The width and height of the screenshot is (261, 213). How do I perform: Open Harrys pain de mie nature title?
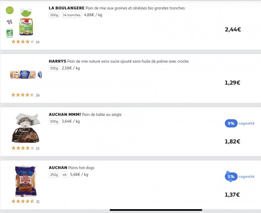pos(119,61)
